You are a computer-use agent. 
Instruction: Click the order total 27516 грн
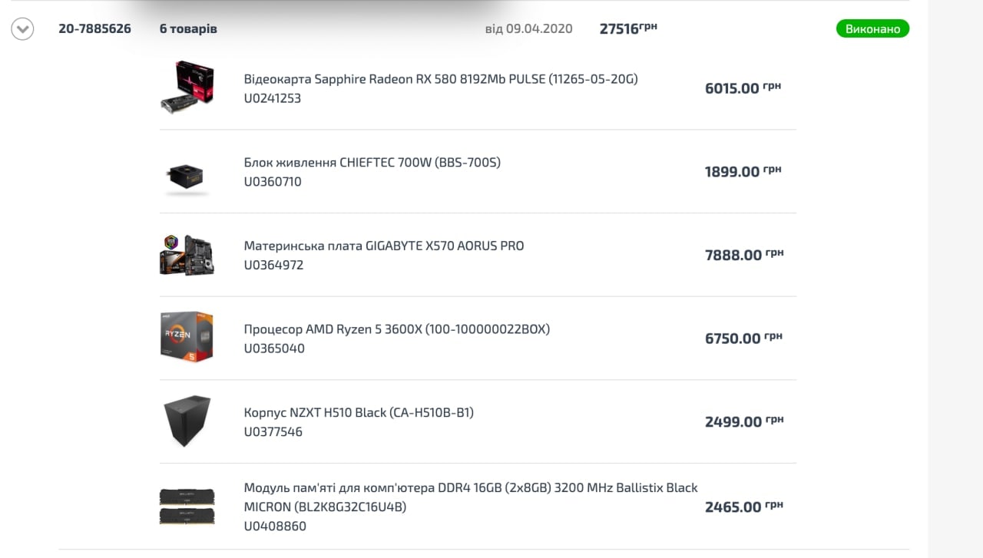point(627,28)
